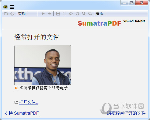
Task: Go to next page arrow
Action: 50,14
